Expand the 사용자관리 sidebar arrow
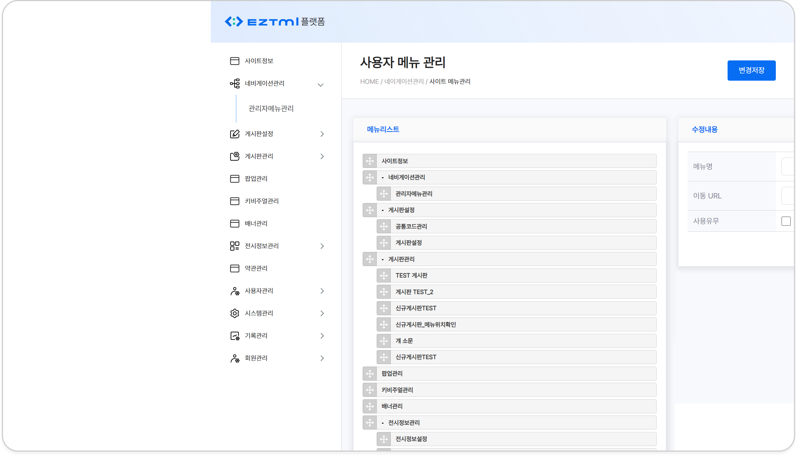Viewport: 797px width, 456px height. 322,291
